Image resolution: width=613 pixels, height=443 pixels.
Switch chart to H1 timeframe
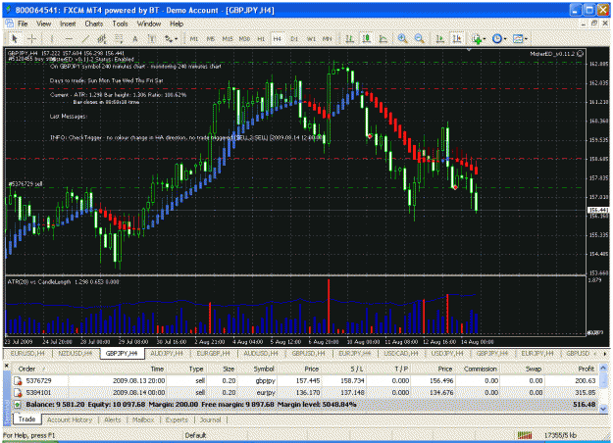tap(261, 38)
